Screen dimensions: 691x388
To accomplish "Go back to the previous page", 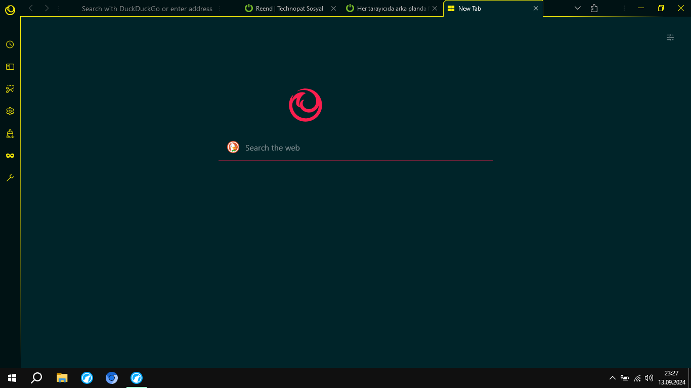I will coord(31,8).
